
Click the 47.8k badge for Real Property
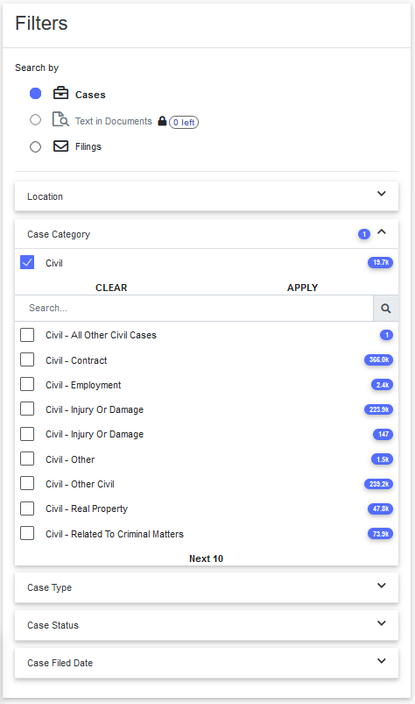pos(381,508)
